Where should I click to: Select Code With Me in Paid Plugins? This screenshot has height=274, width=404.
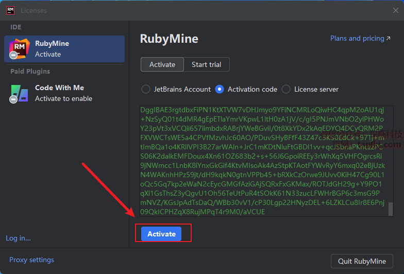[x=63, y=93]
